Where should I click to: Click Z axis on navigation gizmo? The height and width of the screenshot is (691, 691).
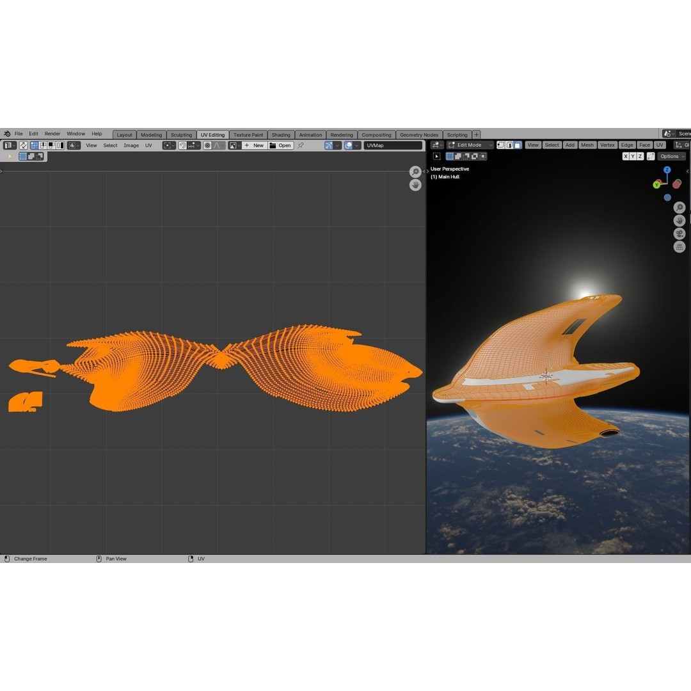pyautogui.click(x=667, y=170)
